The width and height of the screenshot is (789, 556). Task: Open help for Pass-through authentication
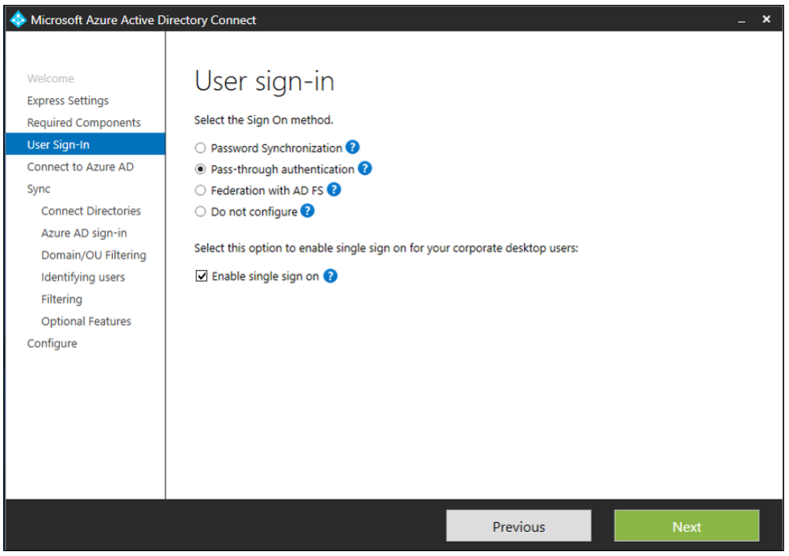pyautogui.click(x=365, y=168)
